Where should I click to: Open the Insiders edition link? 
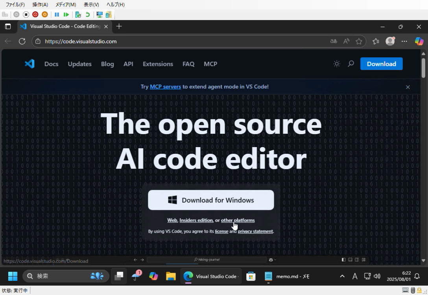pos(196,220)
